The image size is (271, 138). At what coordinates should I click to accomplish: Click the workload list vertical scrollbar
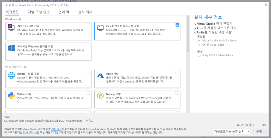(x=188, y=34)
